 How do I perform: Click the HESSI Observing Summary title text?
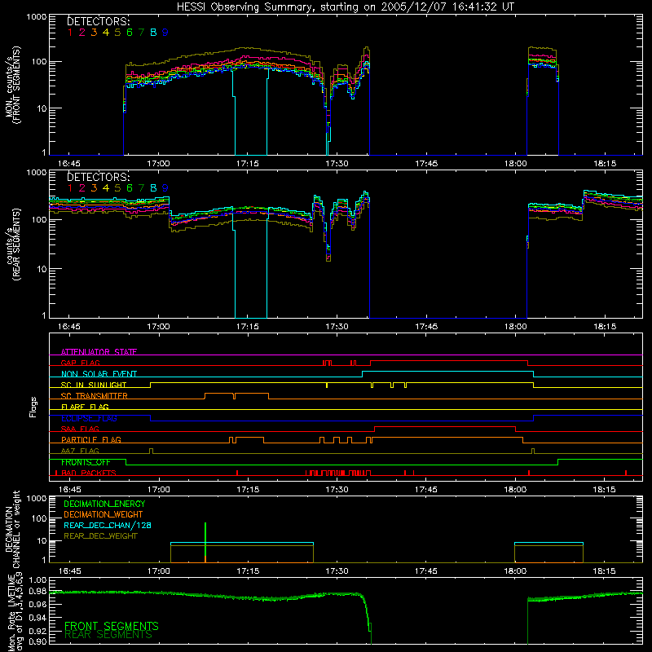click(345, 7)
